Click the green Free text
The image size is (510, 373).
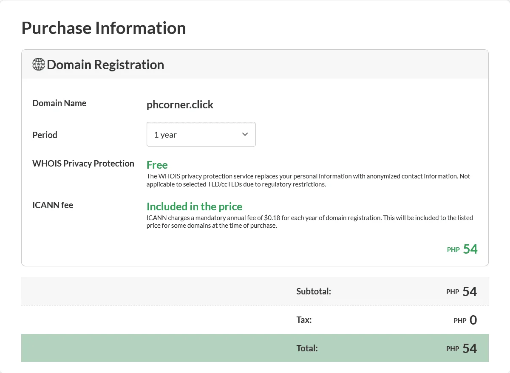tap(157, 165)
